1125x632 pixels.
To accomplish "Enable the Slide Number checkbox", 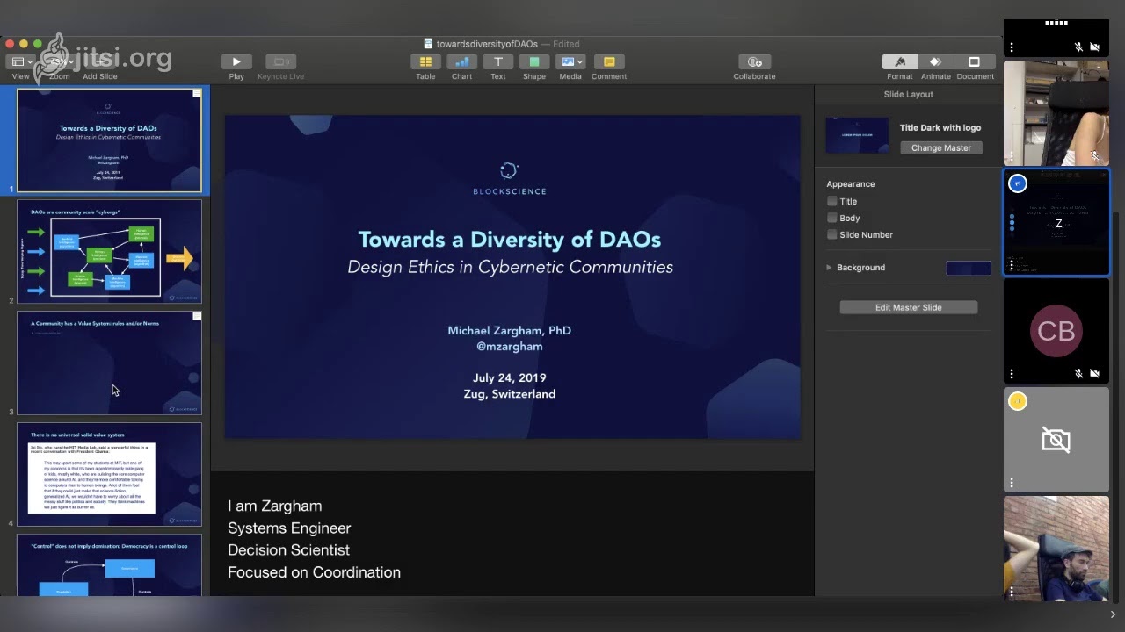I will tap(832, 234).
